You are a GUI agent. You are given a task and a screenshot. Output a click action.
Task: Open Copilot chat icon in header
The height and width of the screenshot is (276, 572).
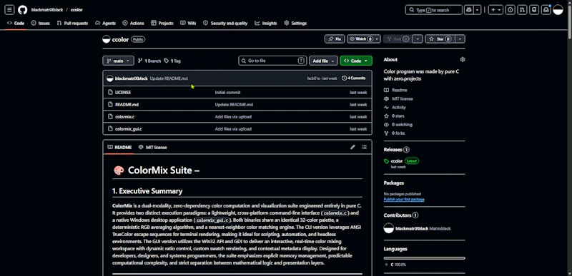469,10
